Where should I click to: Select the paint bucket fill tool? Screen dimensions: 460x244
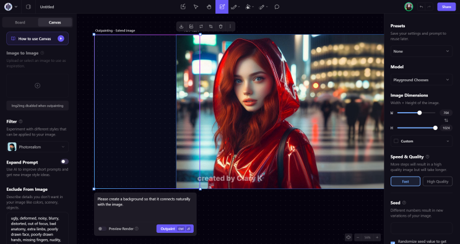pyautogui.click(x=248, y=7)
